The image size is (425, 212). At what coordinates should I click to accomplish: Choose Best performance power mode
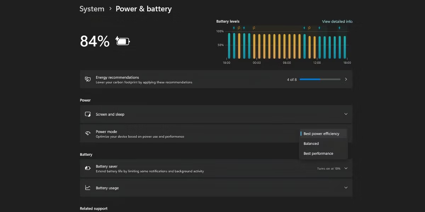323,153
